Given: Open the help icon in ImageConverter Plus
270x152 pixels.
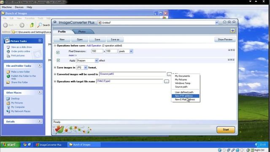Looking at the screenshot, I should coord(232,31).
